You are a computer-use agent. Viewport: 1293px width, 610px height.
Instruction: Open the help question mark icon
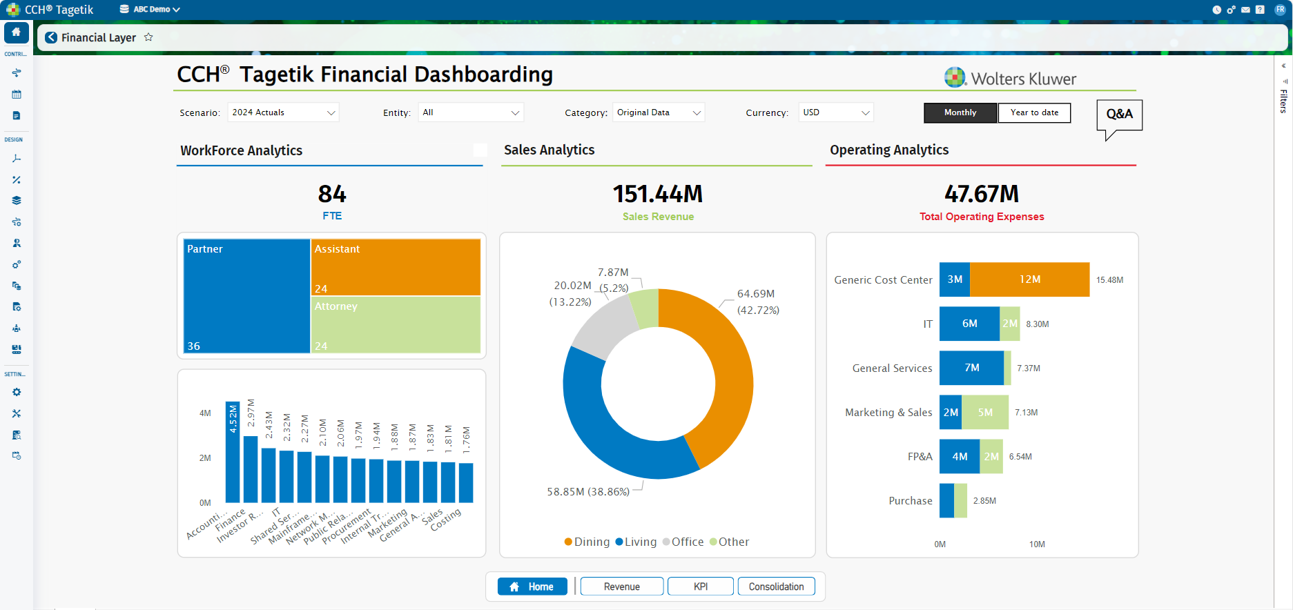coord(1260,10)
